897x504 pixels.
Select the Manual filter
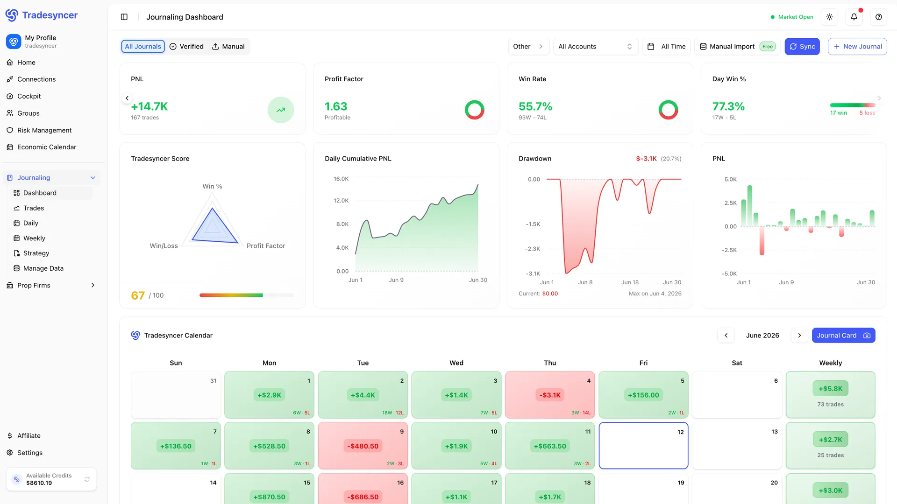click(228, 46)
